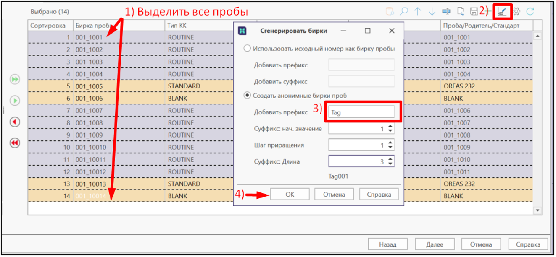
Task: Click the move all right double-arrow icon
Action: [x=15, y=79]
